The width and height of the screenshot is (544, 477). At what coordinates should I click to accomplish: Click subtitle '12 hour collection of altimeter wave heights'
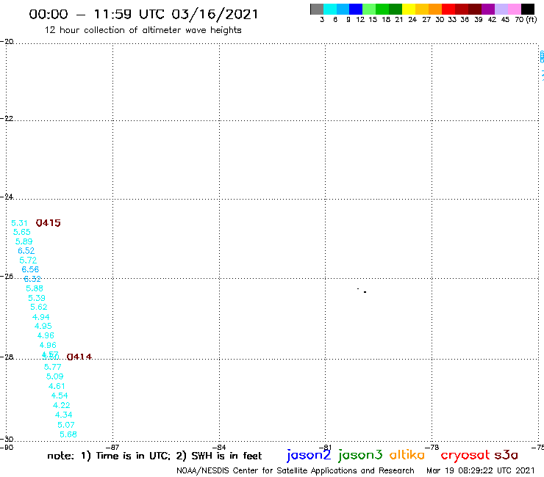(143, 30)
